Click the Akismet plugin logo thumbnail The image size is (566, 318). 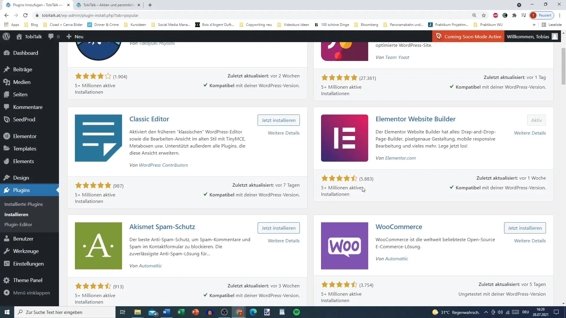(98, 246)
